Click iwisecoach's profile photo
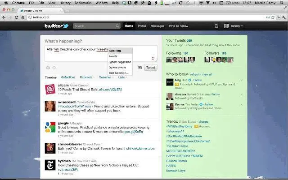 click(50, 106)
